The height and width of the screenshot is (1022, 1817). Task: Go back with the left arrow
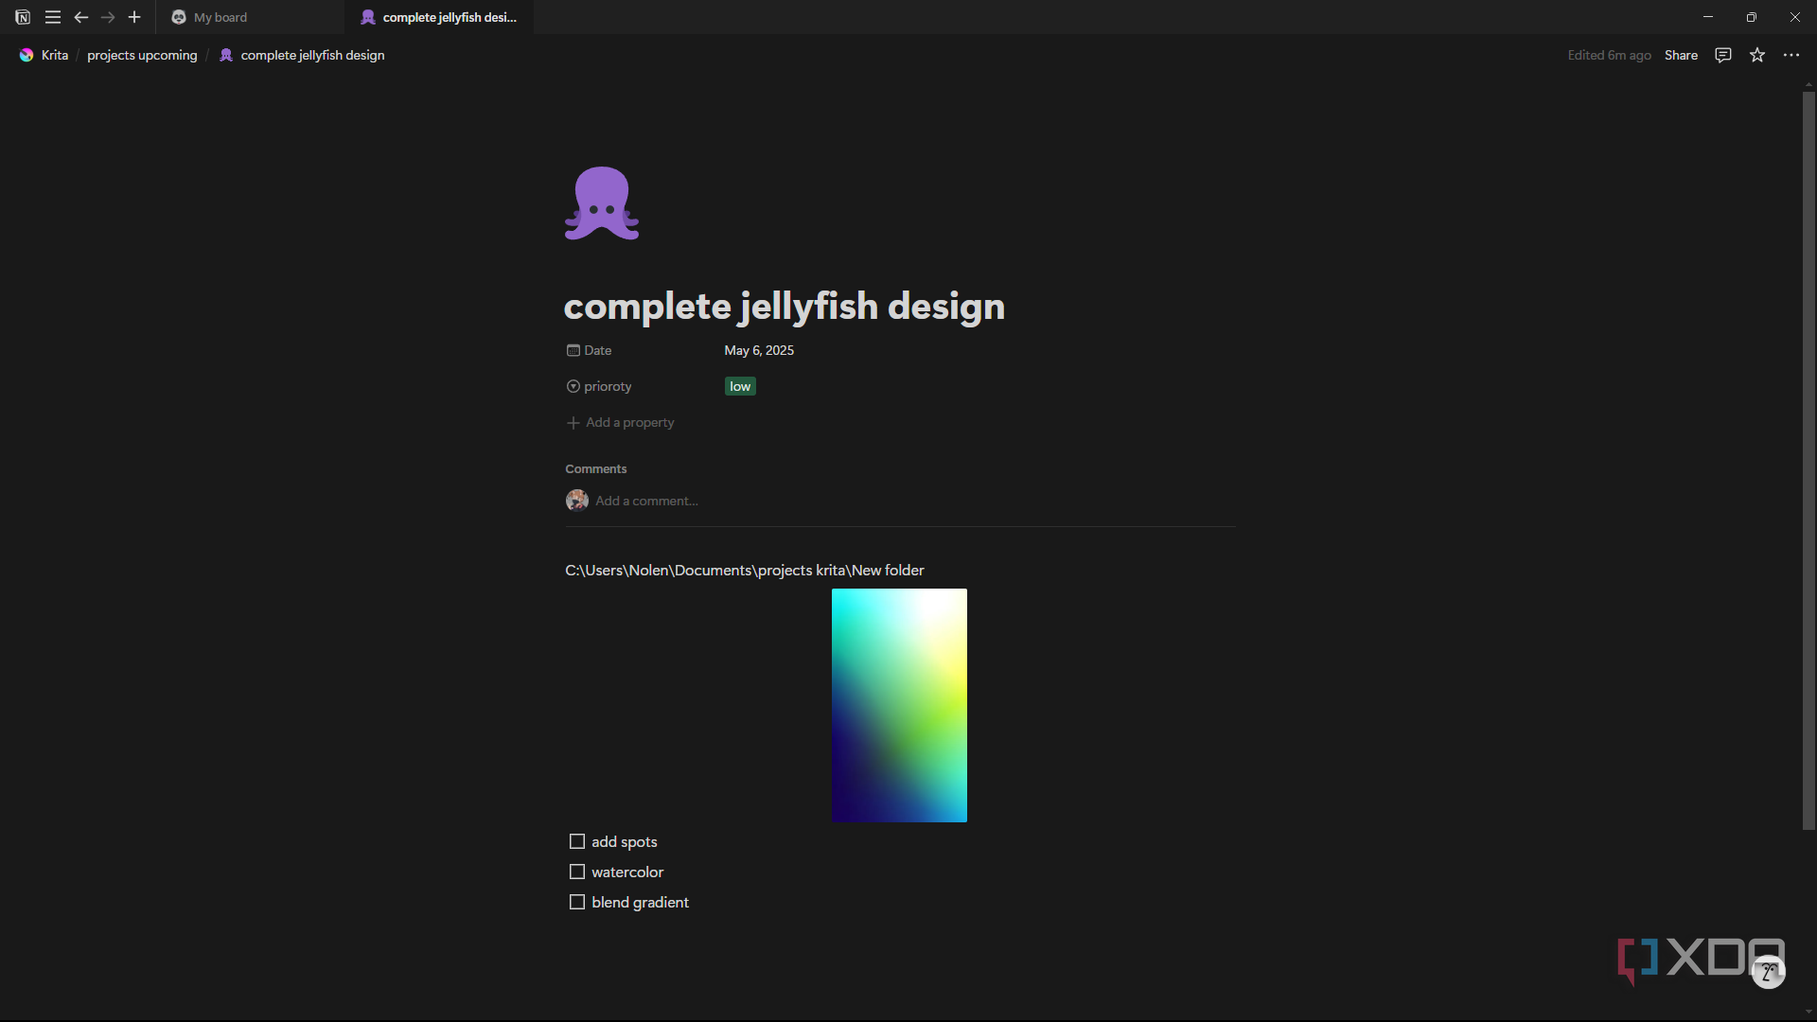pyautogui.click(x=81, y=17)
